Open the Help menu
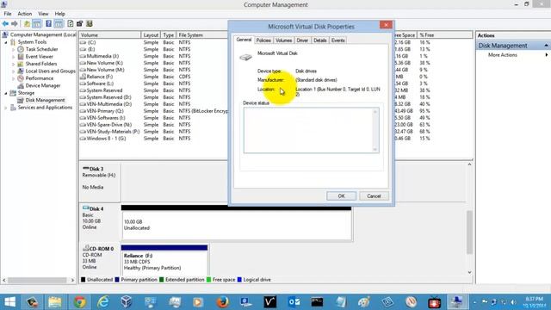Image resolution: width=551 pixels, height=310 pixels. click(59, 14)
